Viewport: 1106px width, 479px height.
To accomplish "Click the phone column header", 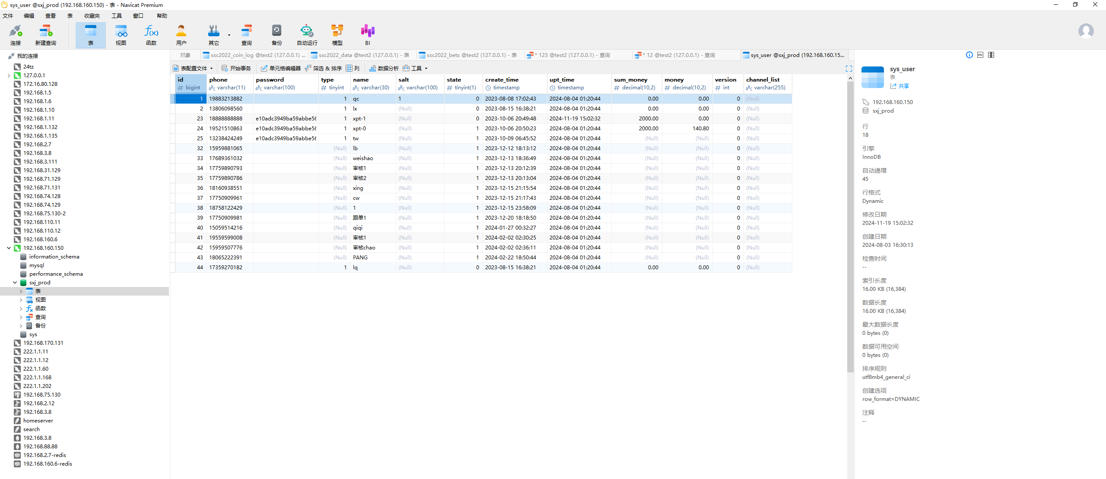I will (229, 84).
